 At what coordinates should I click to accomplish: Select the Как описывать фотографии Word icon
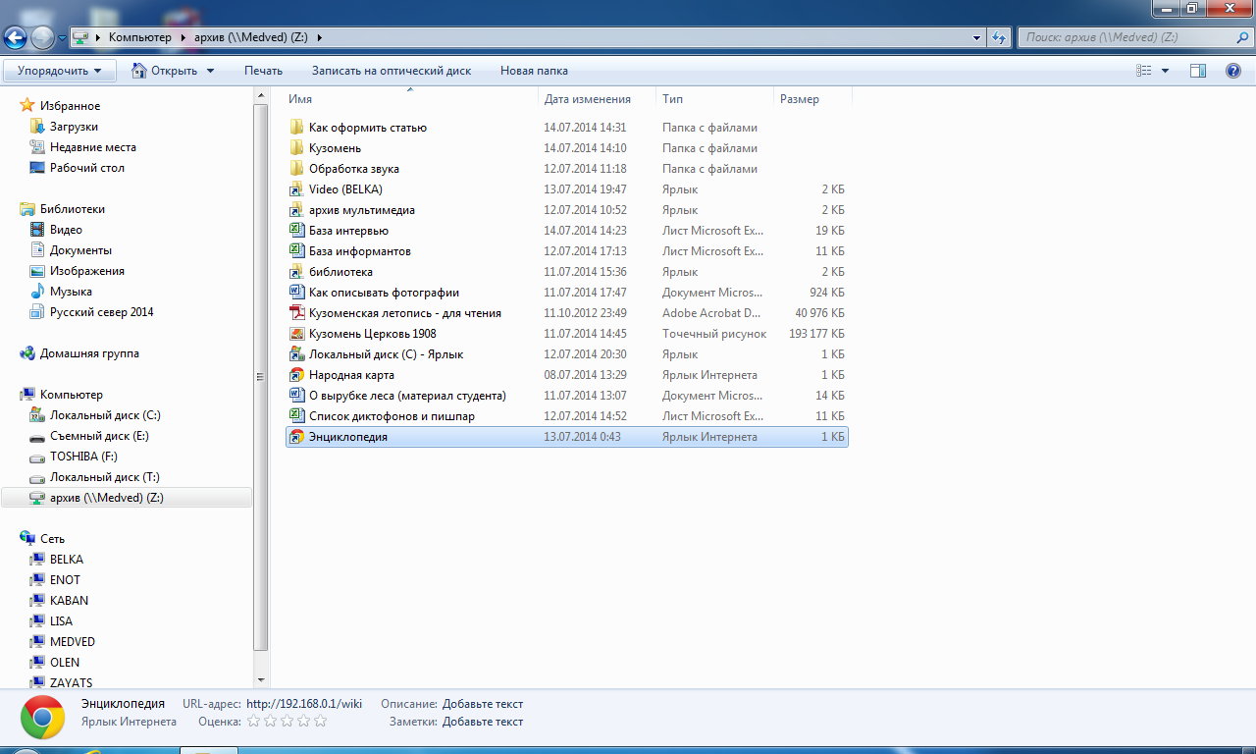296,293
